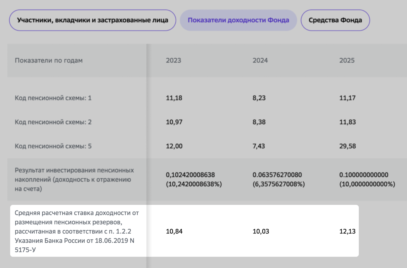Click the value 7,43 in scheme 5
This screenshot has width=407, height=268.
coord(259,146)
